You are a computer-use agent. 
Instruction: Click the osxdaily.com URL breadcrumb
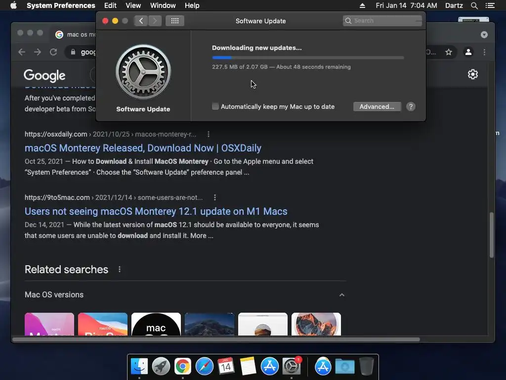pos(110,134)
